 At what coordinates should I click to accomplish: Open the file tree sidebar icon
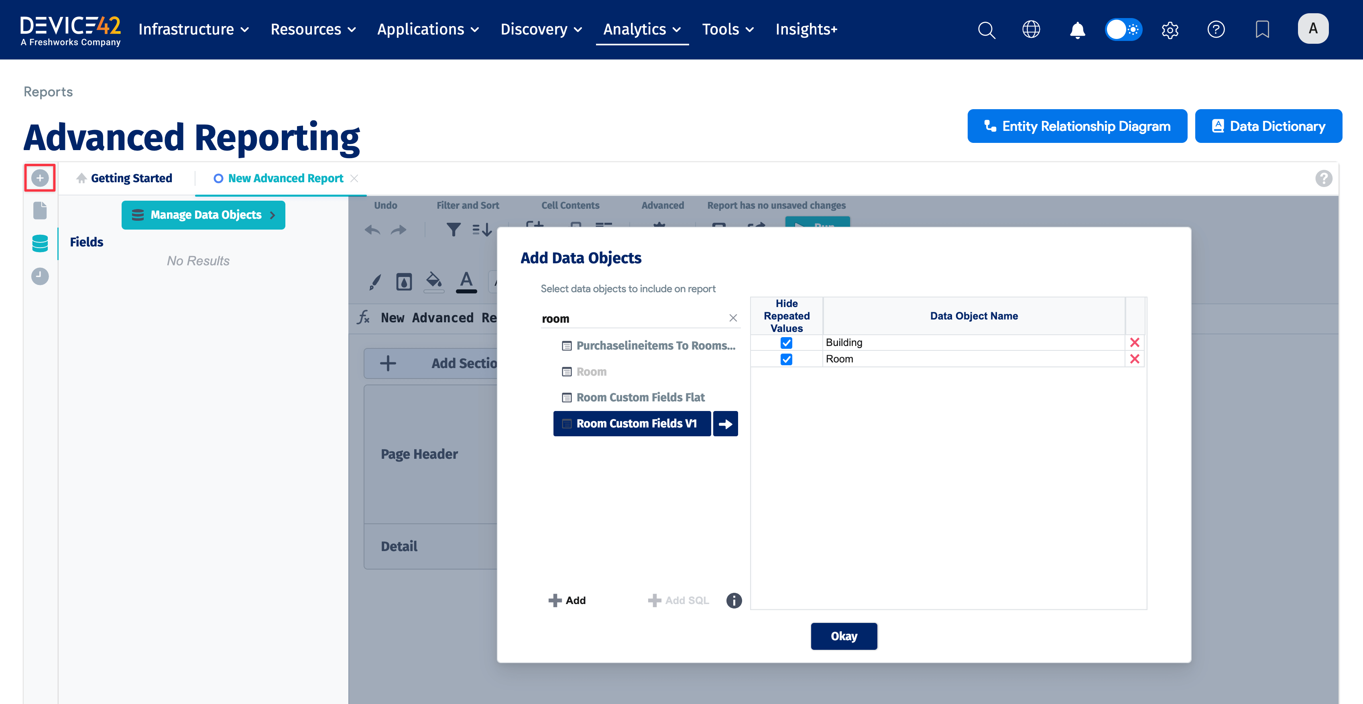(40, 210)
